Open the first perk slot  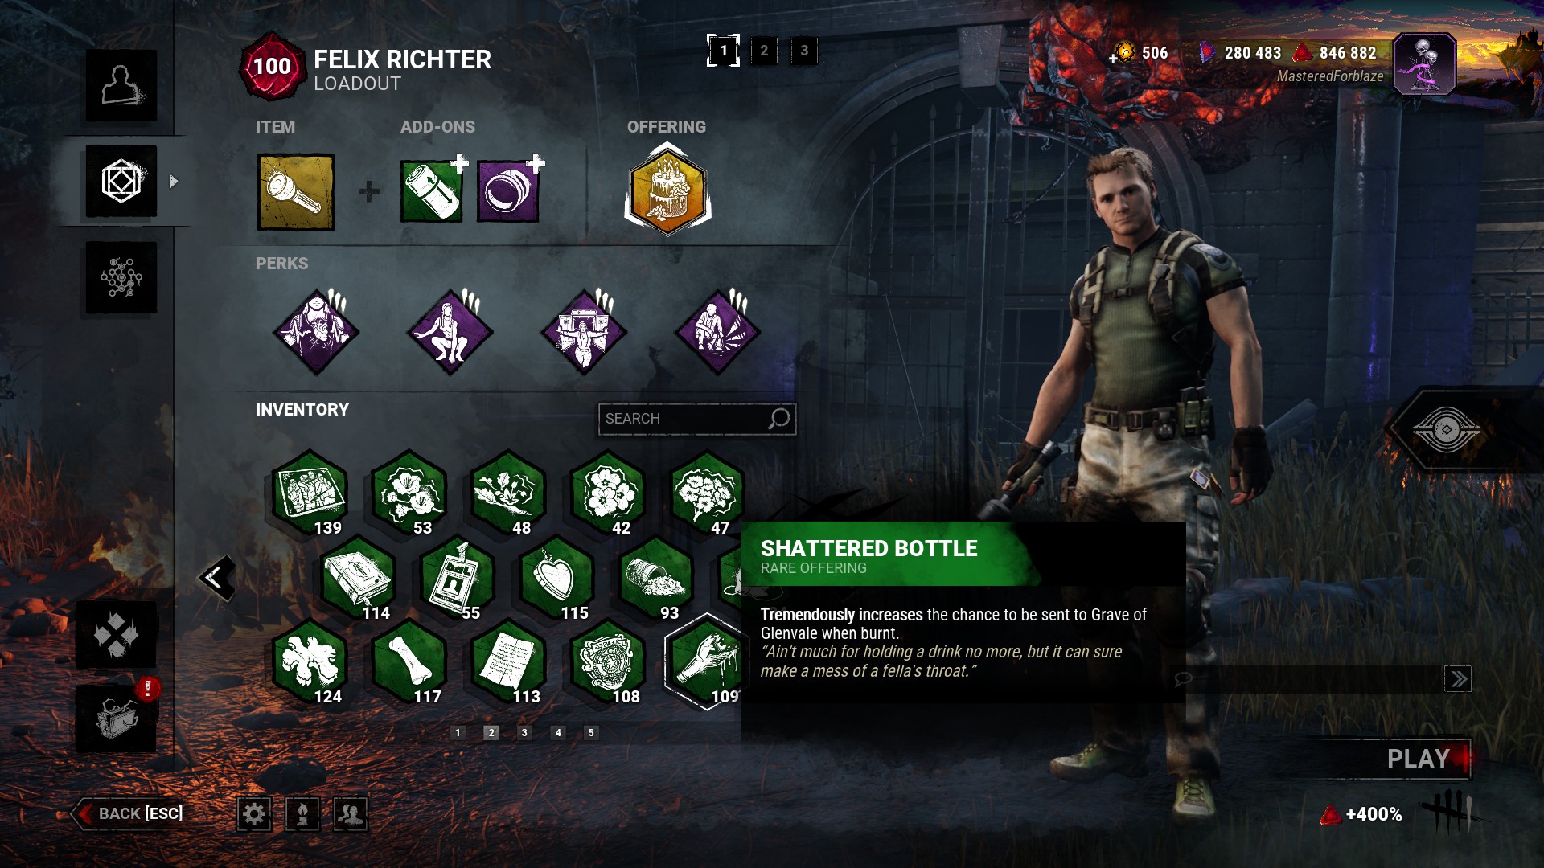click(x=316, y=331)
